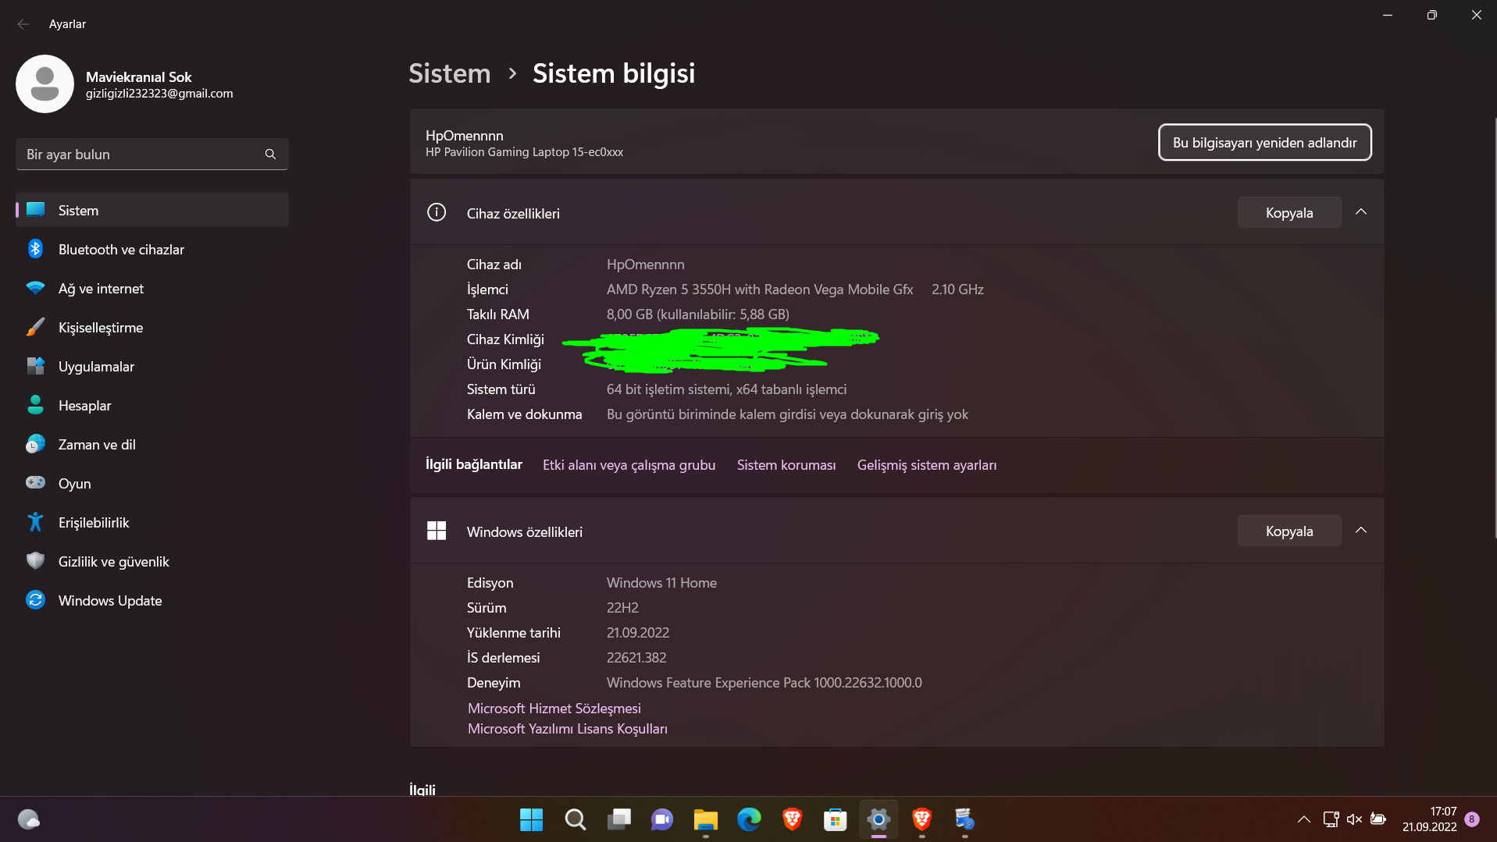Navigate to Sistem breadcrumb
Viewport: 1497px width, 842px height.
[450, 73]
